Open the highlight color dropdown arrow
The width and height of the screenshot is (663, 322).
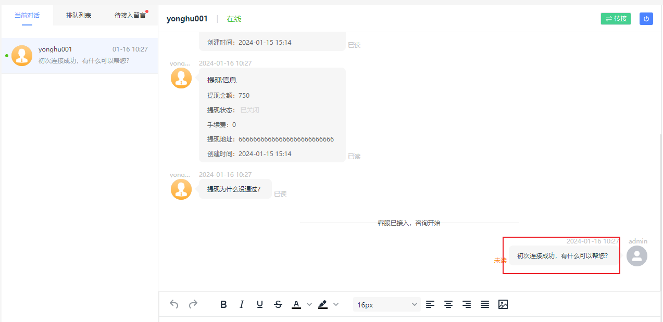(x=336, y=304)
